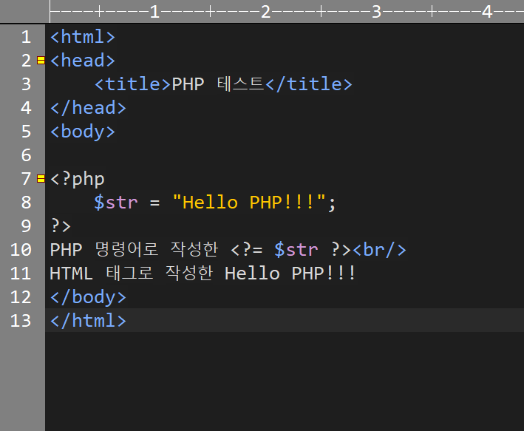Screen dimensions: 524x431
Task: Click the closing html tag on line 13
Action: click(x=88, y=321)
